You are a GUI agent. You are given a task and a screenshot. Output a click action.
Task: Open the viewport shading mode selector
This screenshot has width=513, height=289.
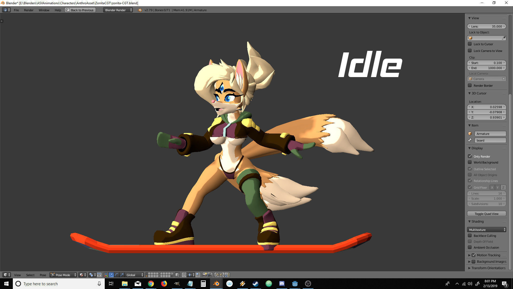83,275
